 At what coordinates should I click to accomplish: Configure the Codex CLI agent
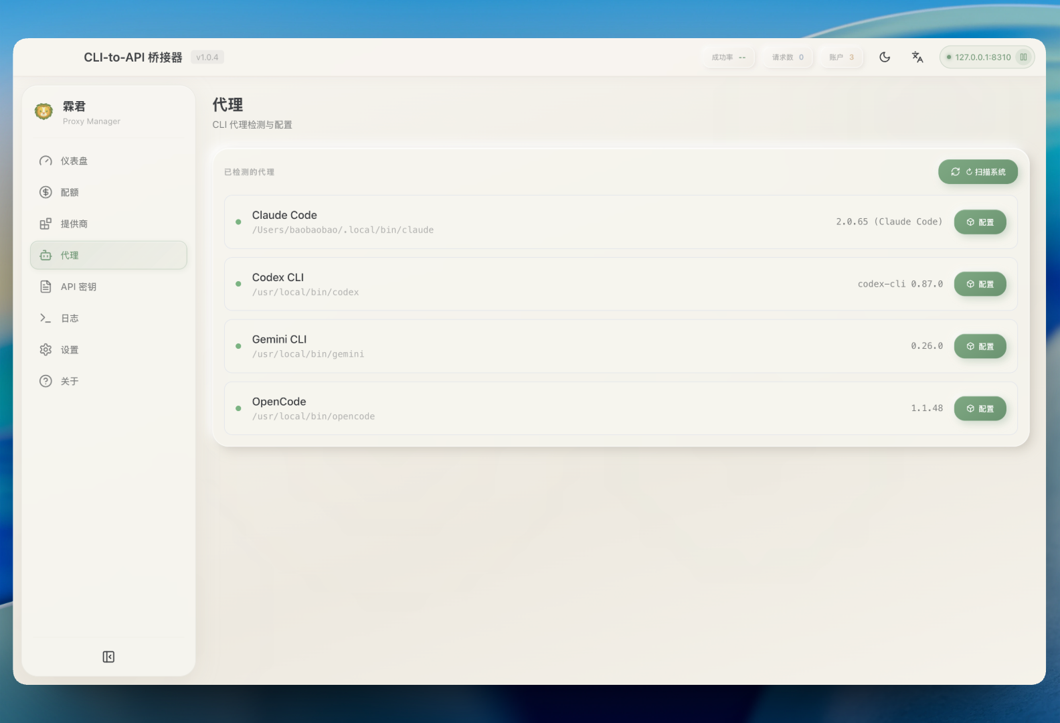click(x=980, y=284)
